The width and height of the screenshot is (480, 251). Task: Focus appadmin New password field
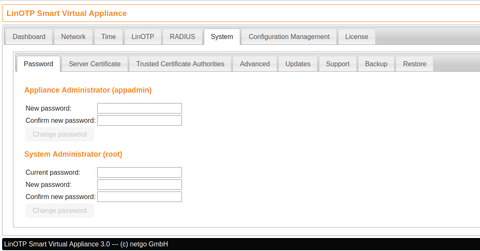click(140, 109)
